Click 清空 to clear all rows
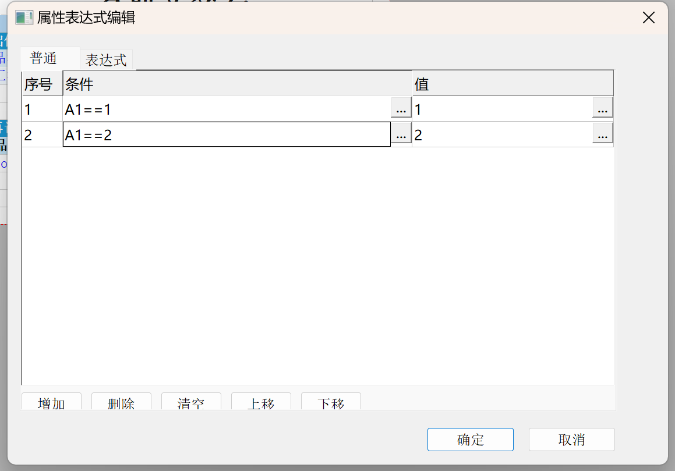The height and width of the screenshot is (471, 675). (x=191, y=402)
